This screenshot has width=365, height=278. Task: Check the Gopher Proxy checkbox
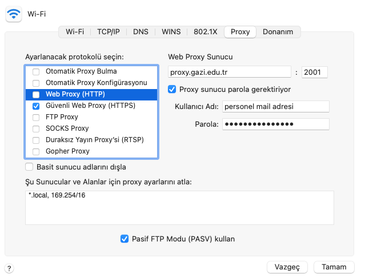coord(36,151)
